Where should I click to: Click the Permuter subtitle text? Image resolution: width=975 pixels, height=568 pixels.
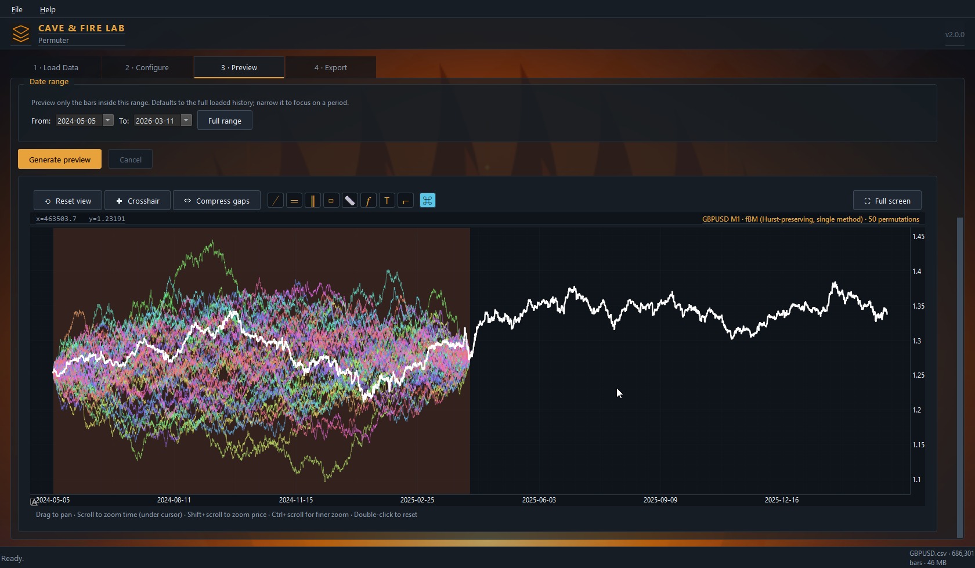point(53,40)
